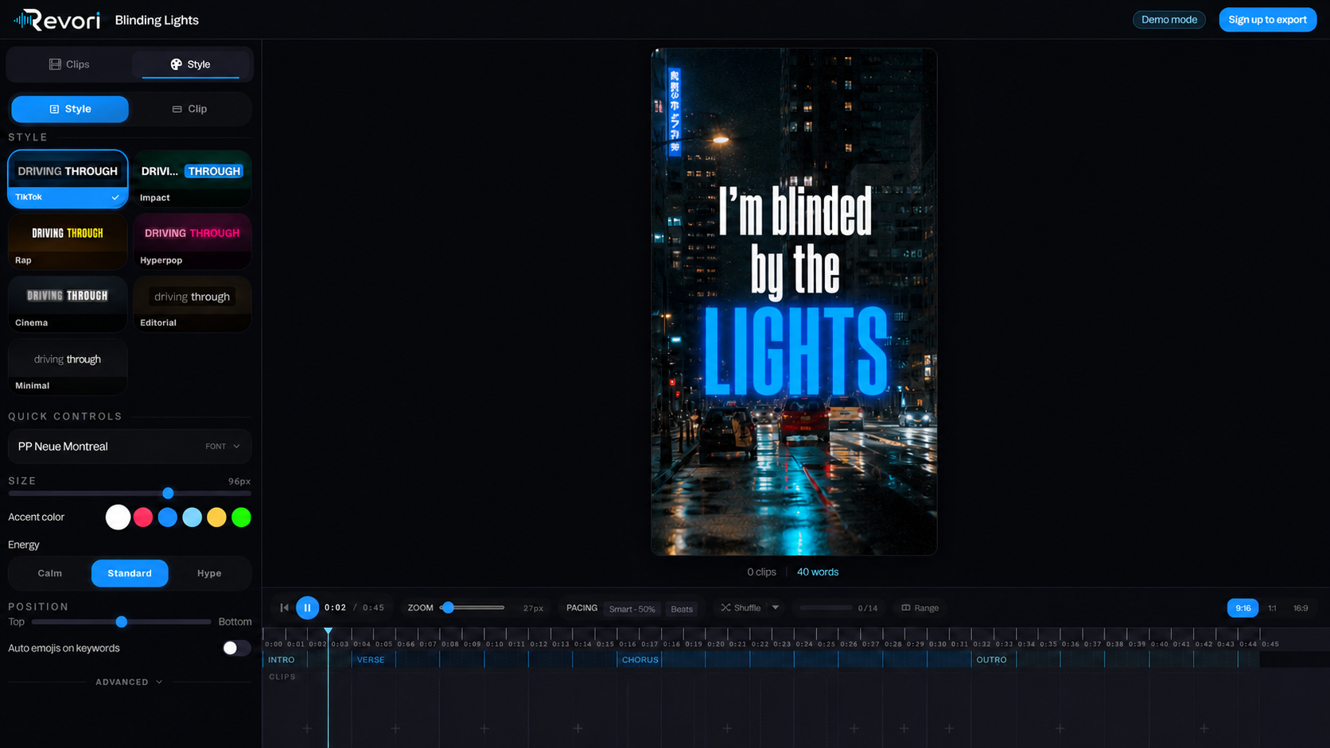Pick the yellow accent color
This screenshot has width=1330, height=748.
(216, 517)
